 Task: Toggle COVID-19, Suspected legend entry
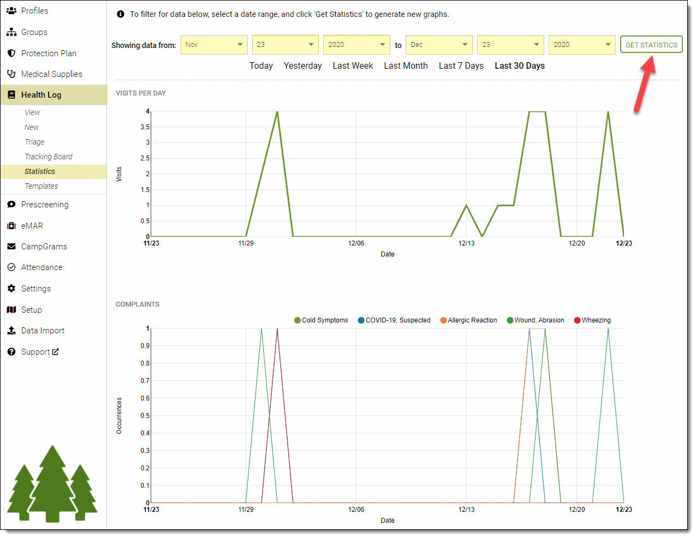tap(394, 320)
